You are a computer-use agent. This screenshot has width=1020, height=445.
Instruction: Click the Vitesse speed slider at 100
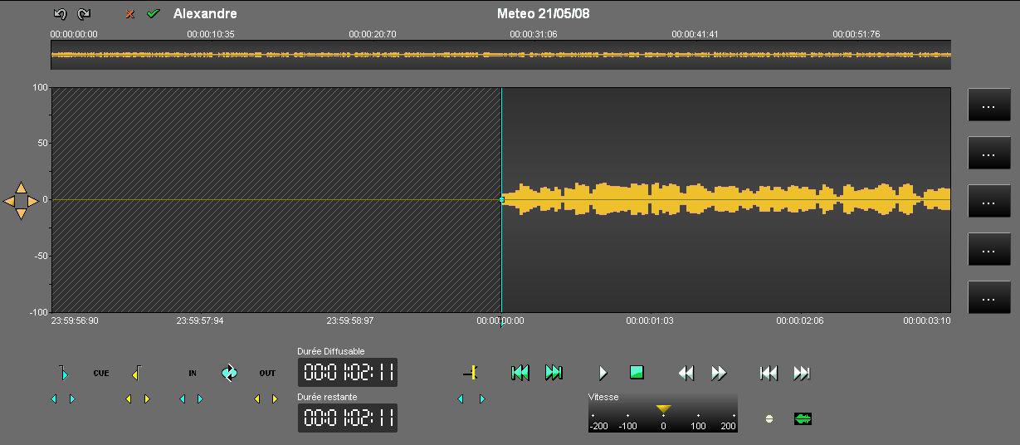pos(698,415)
